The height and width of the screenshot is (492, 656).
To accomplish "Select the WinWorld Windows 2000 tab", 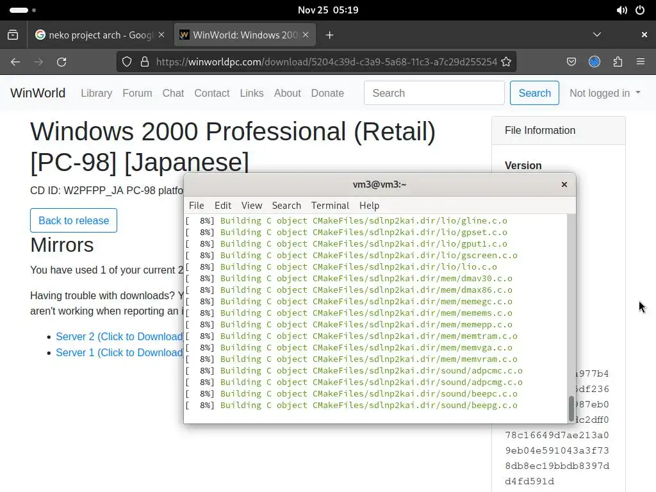I will (x=245, y=35).
